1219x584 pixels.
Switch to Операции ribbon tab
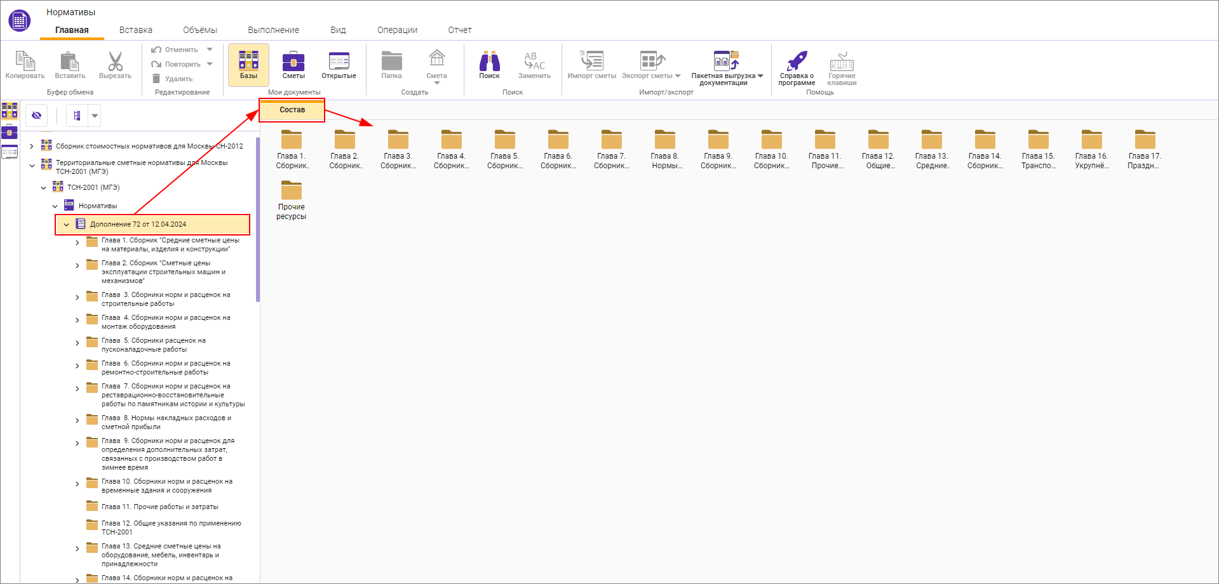[x=397, y=30]
